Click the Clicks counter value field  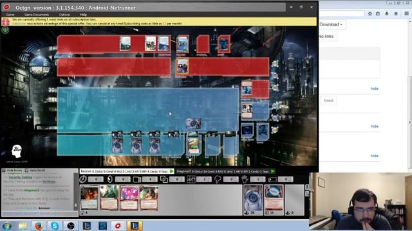coord(96,180)
